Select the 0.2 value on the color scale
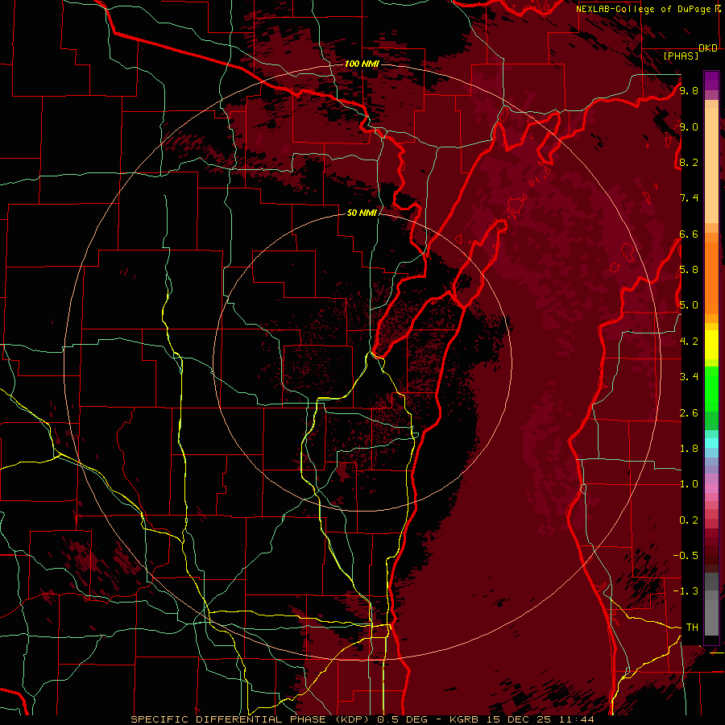The height and width of the screenshot is (725, 725). click(689, 520)
